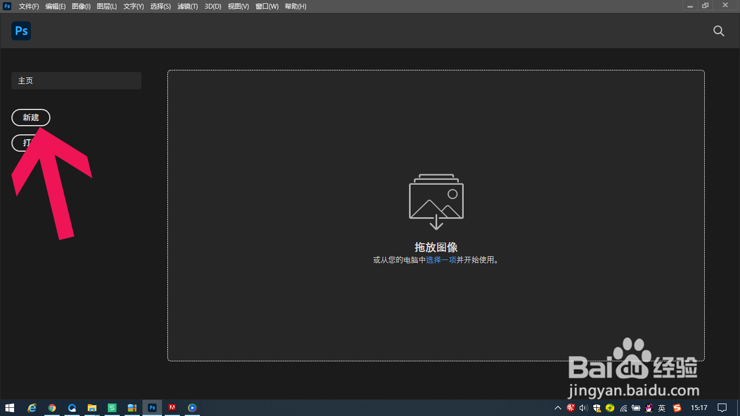This screenshot has width=740, height=416.
Task: Open the Wi-Fi network tray icon
Action: pyautogui.click(x=624, y=408)
